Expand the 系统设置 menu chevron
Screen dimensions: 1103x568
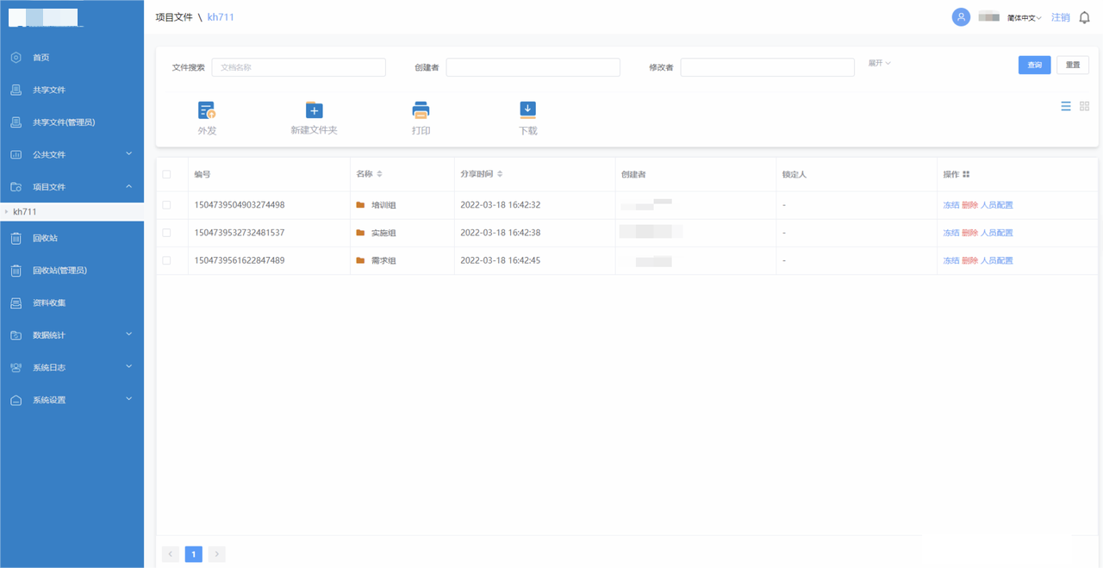pos(129,398)
